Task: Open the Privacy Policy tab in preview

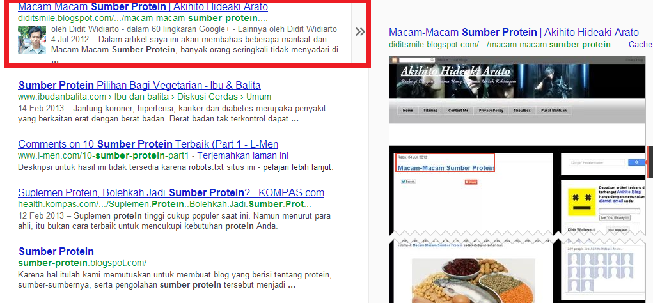Action: coord(491,111)
